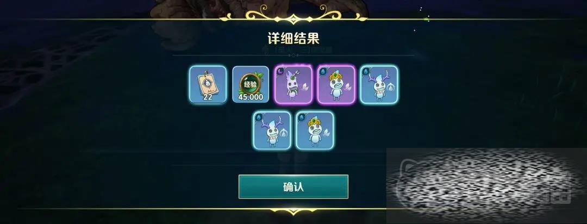Click ring emblem on bottom antlered tile
Image resolution: width=587 pixels, height=224 pixels.
coord(283,133)
